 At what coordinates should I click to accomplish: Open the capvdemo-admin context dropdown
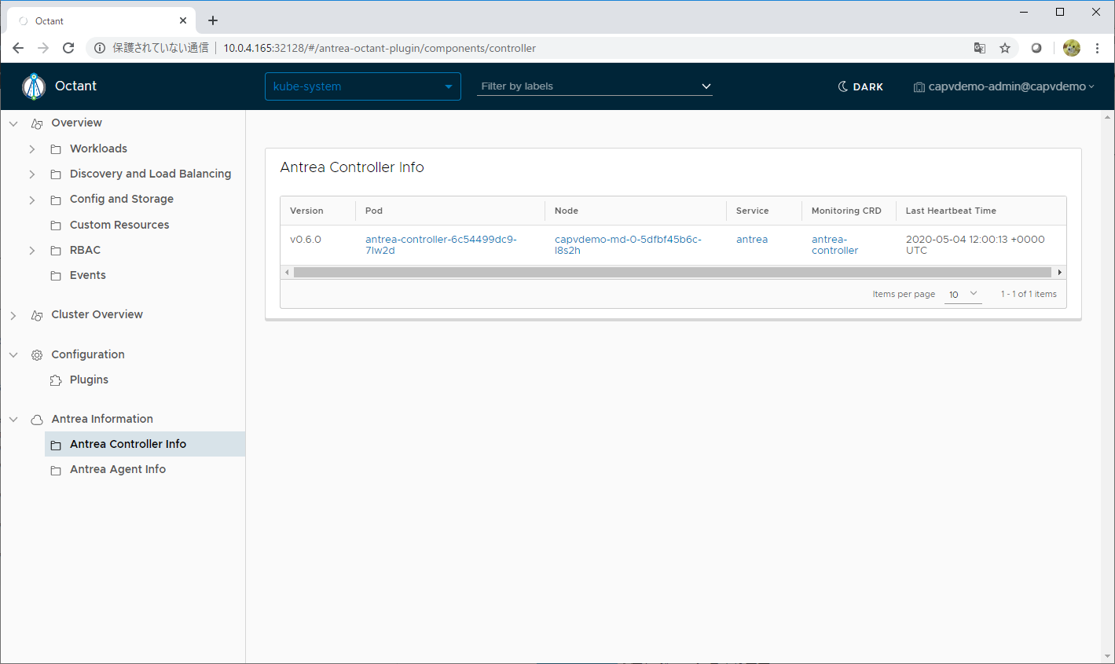click(1003, 86)
